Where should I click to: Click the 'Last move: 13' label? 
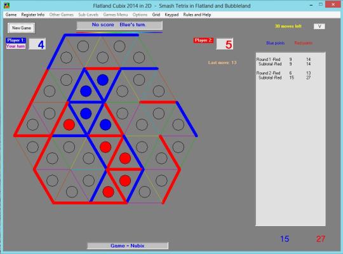tap(222, 63)
